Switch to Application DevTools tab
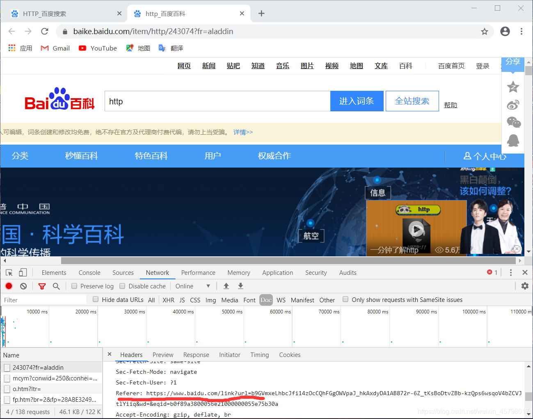Viewport: 533px width, 419px height. [278, 273]
